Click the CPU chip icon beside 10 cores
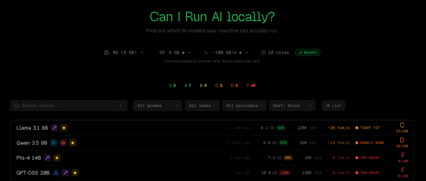 click(263, 52)
